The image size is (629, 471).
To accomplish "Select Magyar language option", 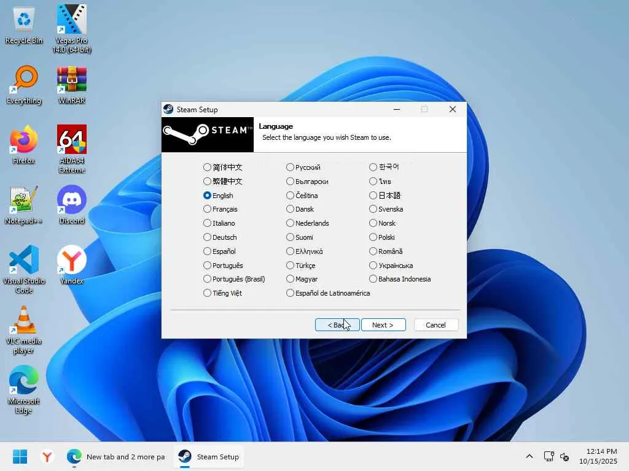I will click(x=302, y=279).
